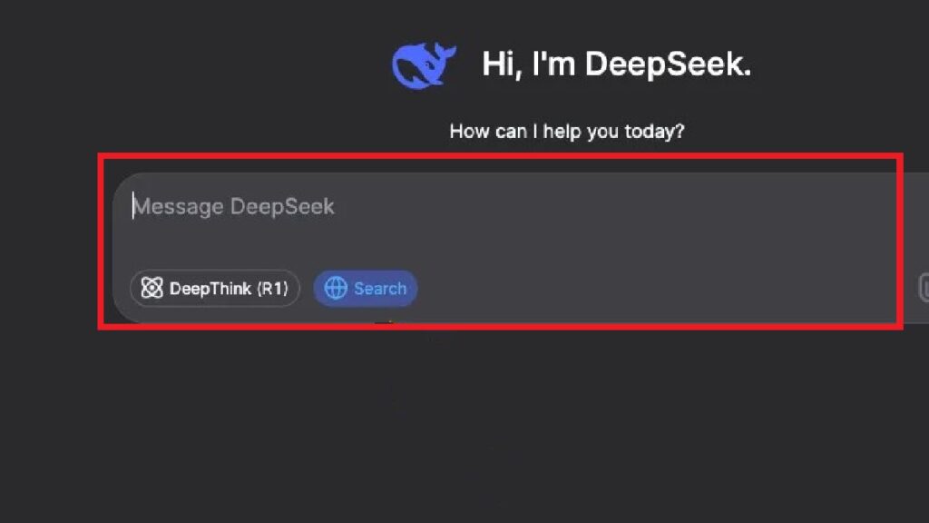The height and width of the screenshot is (523, 929).
Task: Click the '(R1)' text on the DeepThink button
Action: (x=272, y=289)
